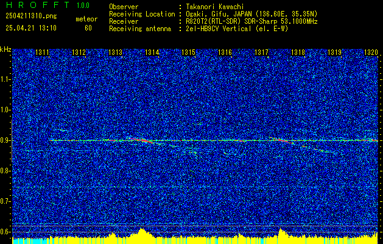This screenshot has width=383, height=244.
Task: Click the 1313 time marker
Action: 115,52
